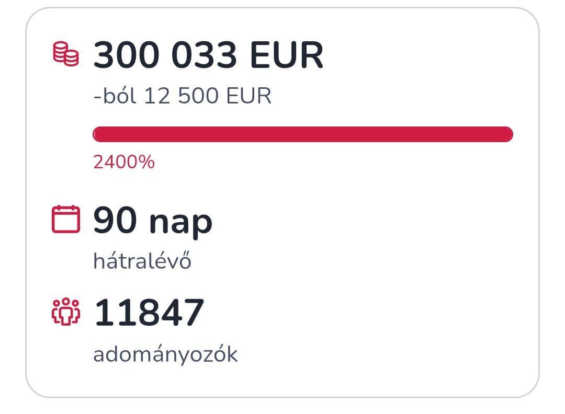Click the bold word "nap"
Viewport: 565px width, 414px height.
180,222
